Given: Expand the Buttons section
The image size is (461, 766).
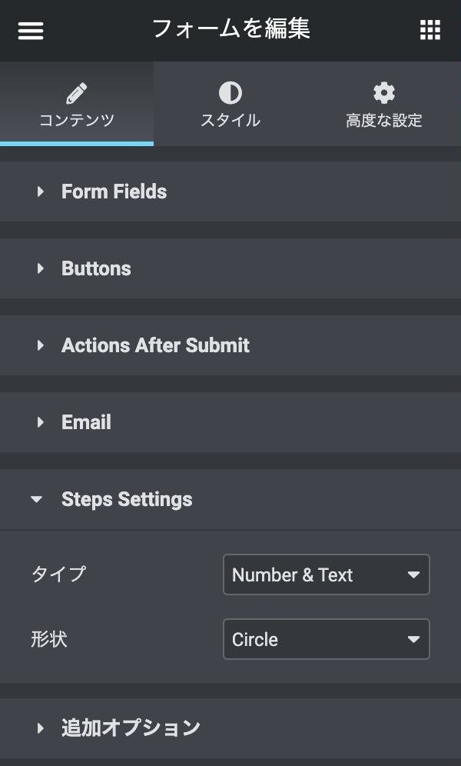Looking at the screenshot, I should (96, 268).
